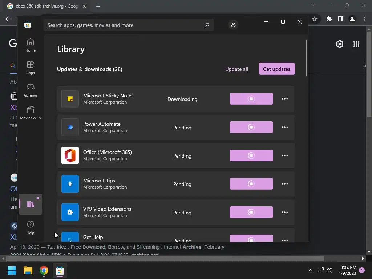Viewport: 372px width, 279px height.
Task: Open more options for Microsoft Sticky Notes
Action: [x=285, y=99]
